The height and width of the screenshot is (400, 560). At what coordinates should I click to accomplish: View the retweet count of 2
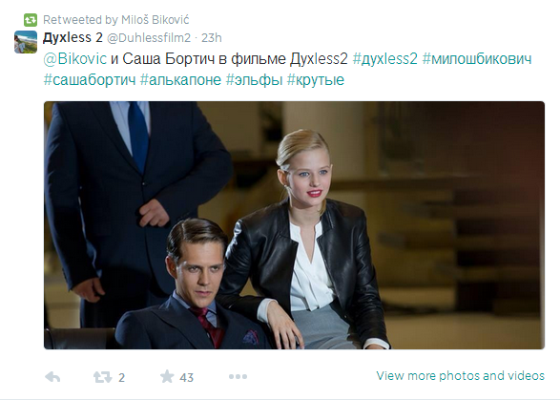(x=121, y=377)
